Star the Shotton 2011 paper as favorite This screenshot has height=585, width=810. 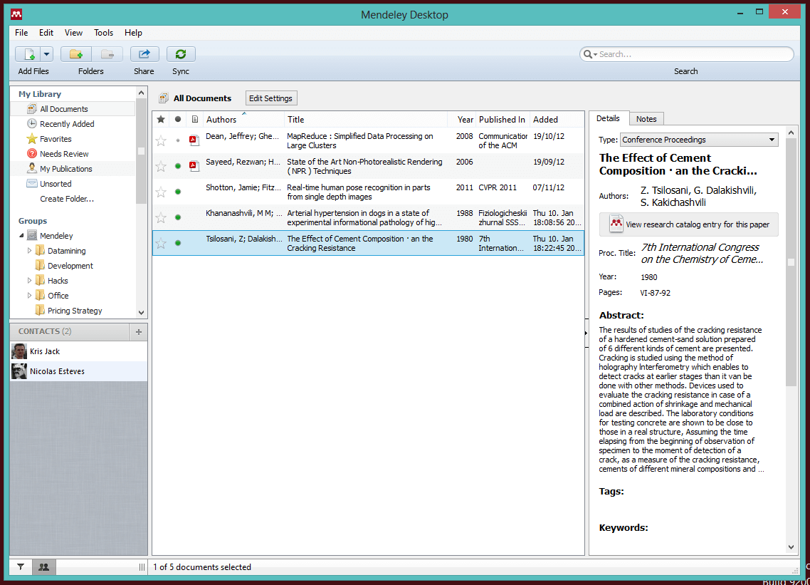[x=161, y=192]
